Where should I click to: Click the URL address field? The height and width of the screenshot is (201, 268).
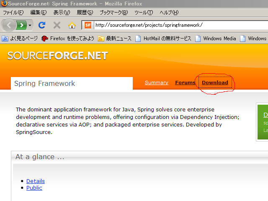(x=181, y=25)
